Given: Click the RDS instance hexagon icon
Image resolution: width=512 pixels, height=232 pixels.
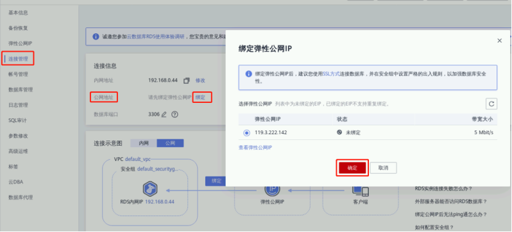Looking at the screenshot, I should (x=150, y=189).
